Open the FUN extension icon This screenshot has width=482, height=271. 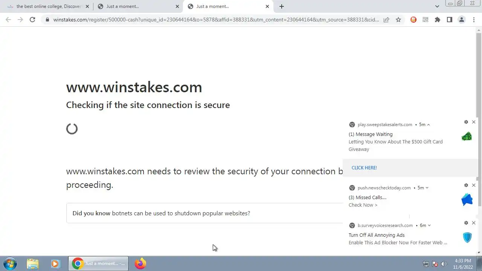coord(426,20)
